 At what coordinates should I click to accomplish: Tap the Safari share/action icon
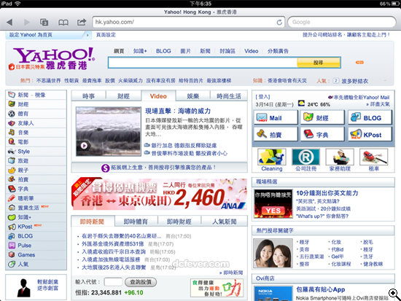pos(82,22)
